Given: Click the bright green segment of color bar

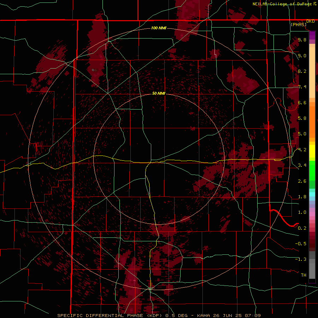Looking at the screenshot, I should (x=312, y=170).
